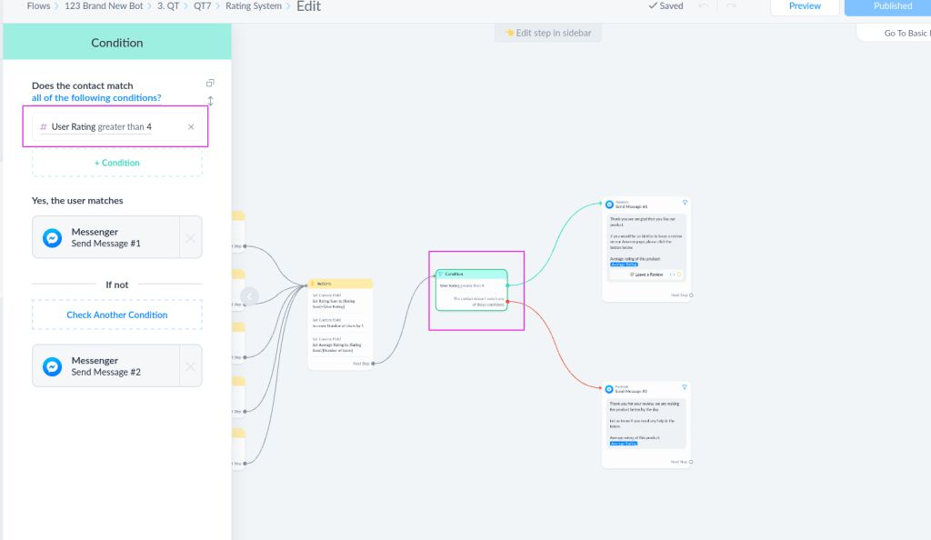
Task: Disconnect Send Message #2 using its X
Action: 191,366
